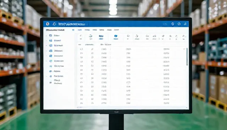This screenshot has height=130, width=227.
Task: Click the magnifier icon beside the header logo
Action: (54, 24)
